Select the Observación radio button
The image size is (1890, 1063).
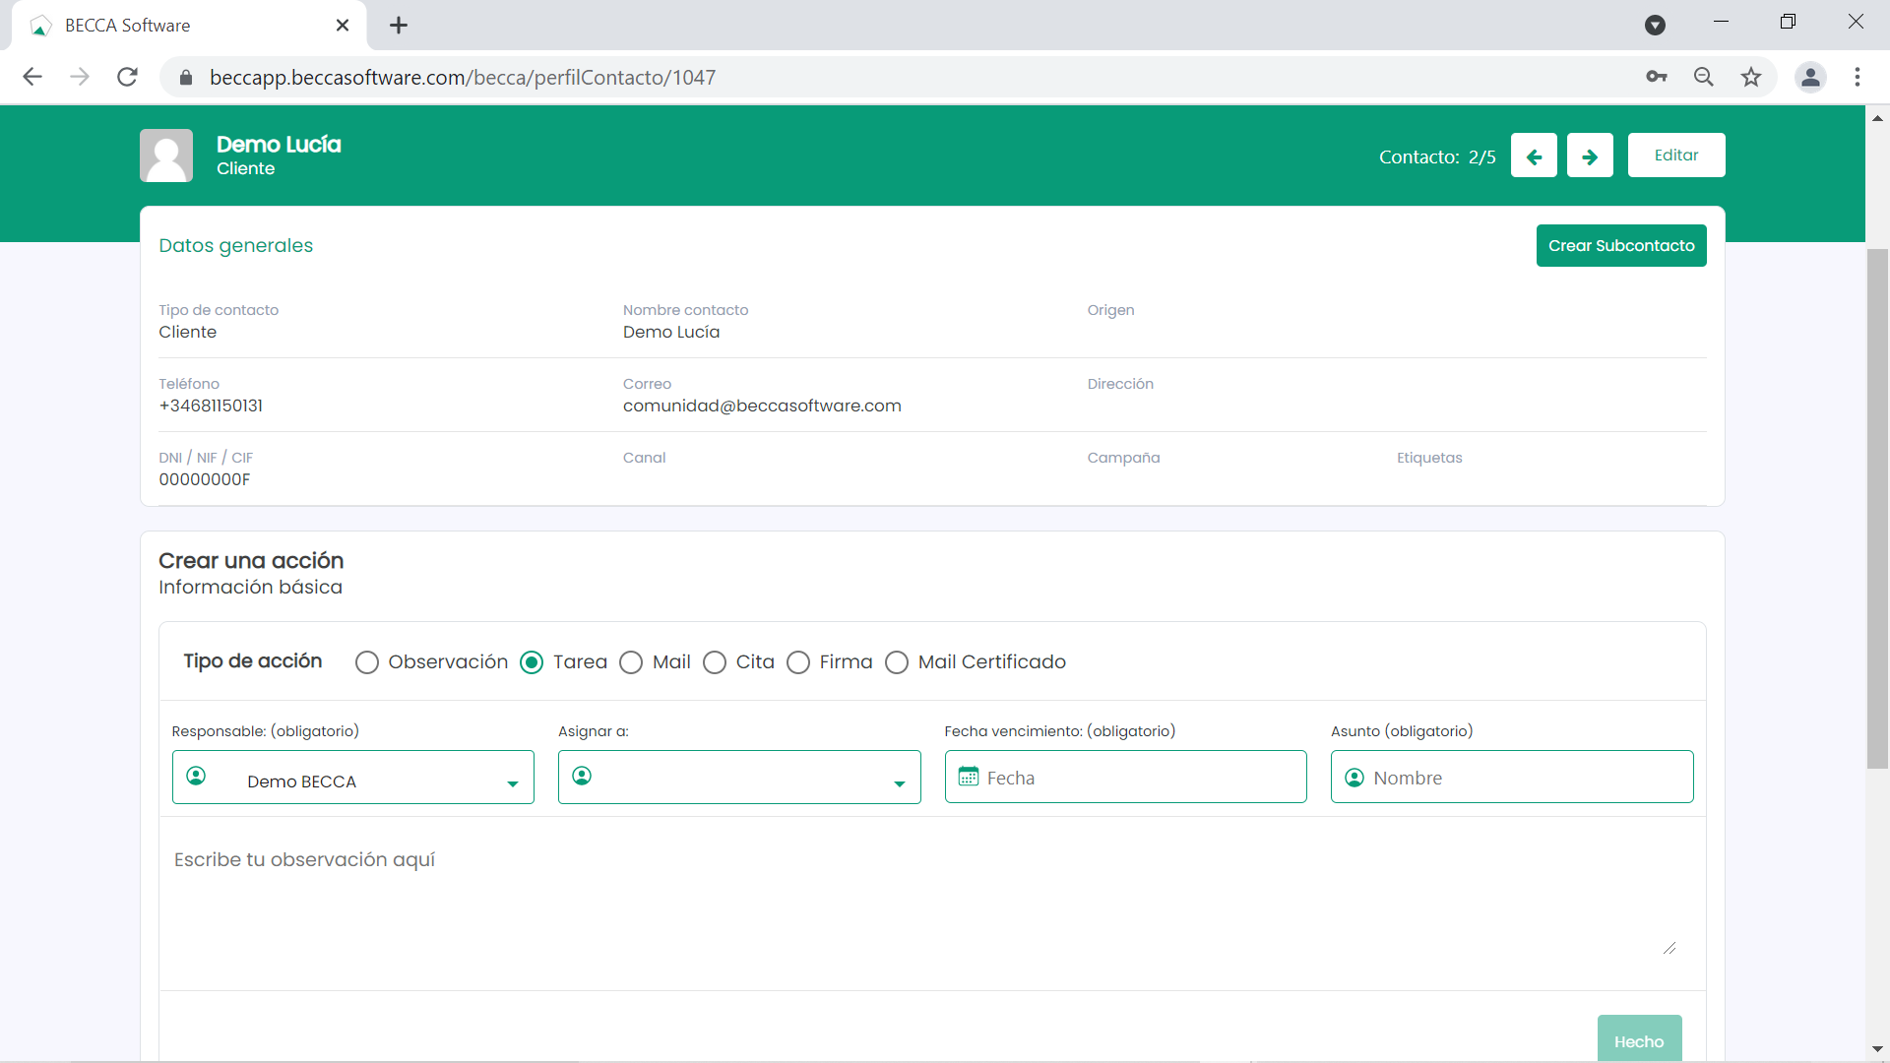tap(367, 662)
